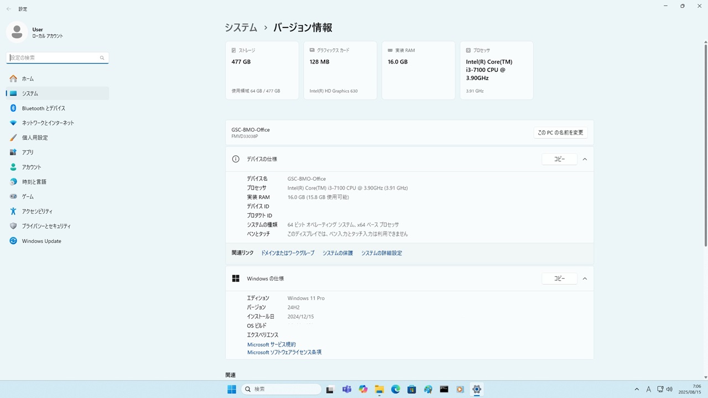Click the IME A indicator in tray

(649, 389)
